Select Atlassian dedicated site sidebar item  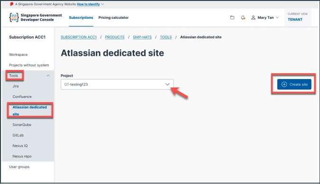click(29, 111)
